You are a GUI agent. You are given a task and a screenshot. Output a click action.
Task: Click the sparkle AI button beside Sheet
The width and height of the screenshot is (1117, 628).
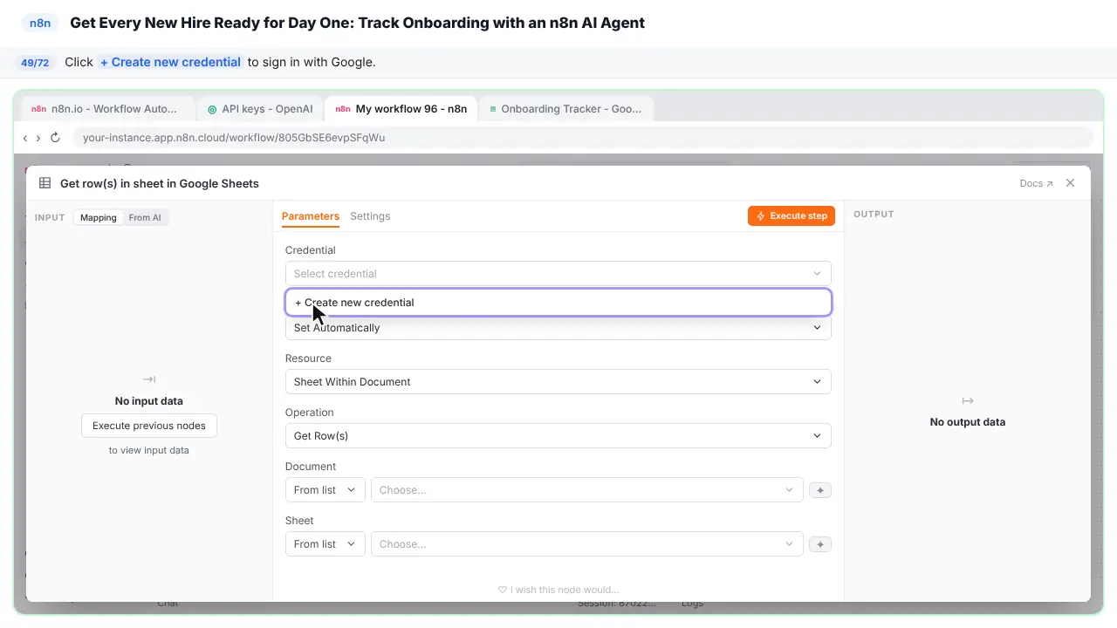pyautogui.click(x=819, y=544)
